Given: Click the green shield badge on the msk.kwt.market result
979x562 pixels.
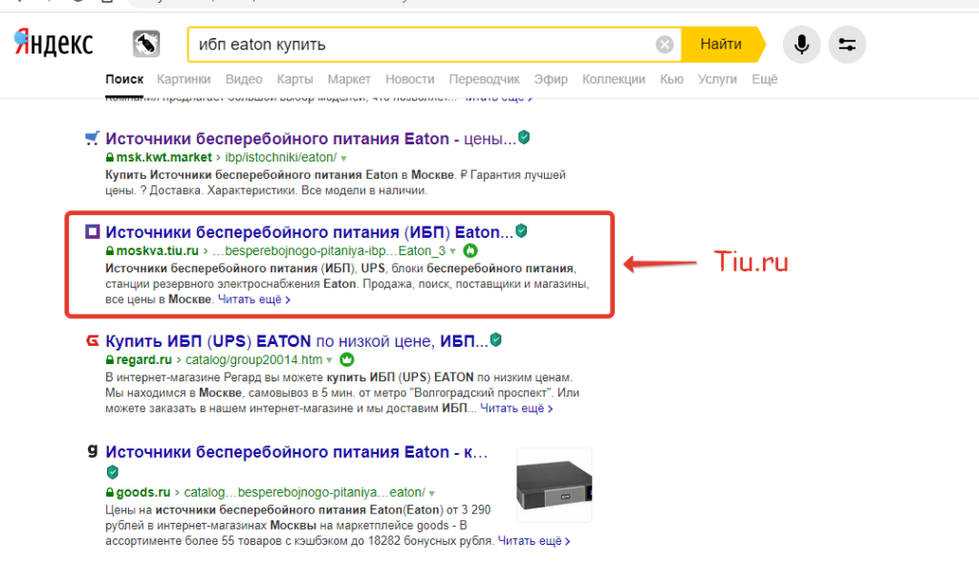Looking at the screenshot, I should (525, 138).
